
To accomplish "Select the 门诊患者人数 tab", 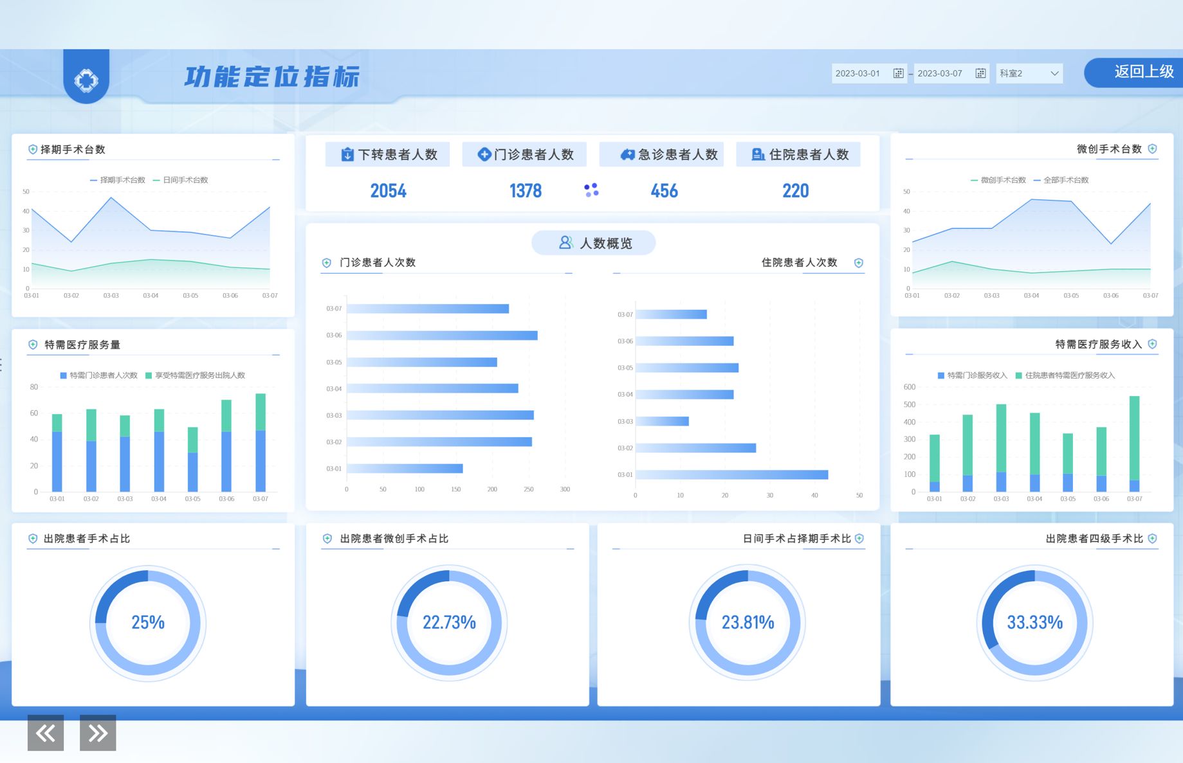I will 524,154.
